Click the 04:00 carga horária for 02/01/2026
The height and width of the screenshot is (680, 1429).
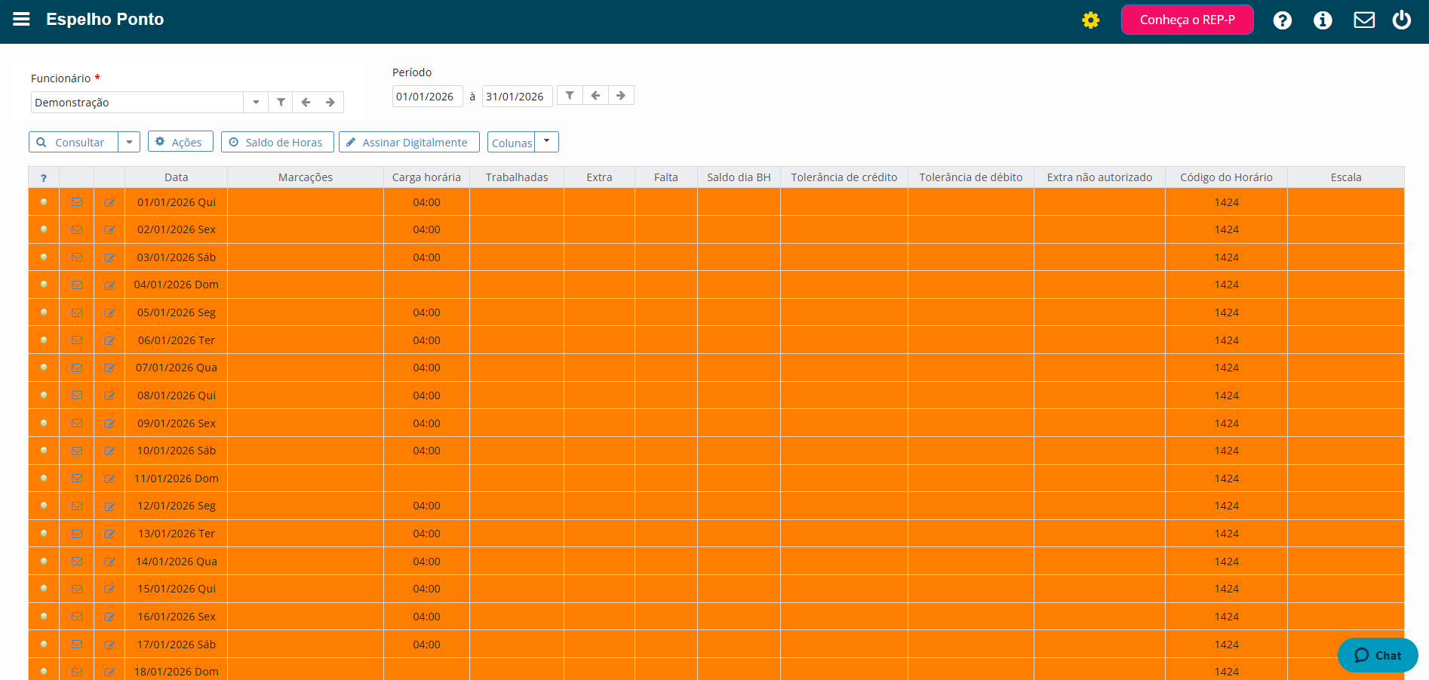[x=426, y=229]
